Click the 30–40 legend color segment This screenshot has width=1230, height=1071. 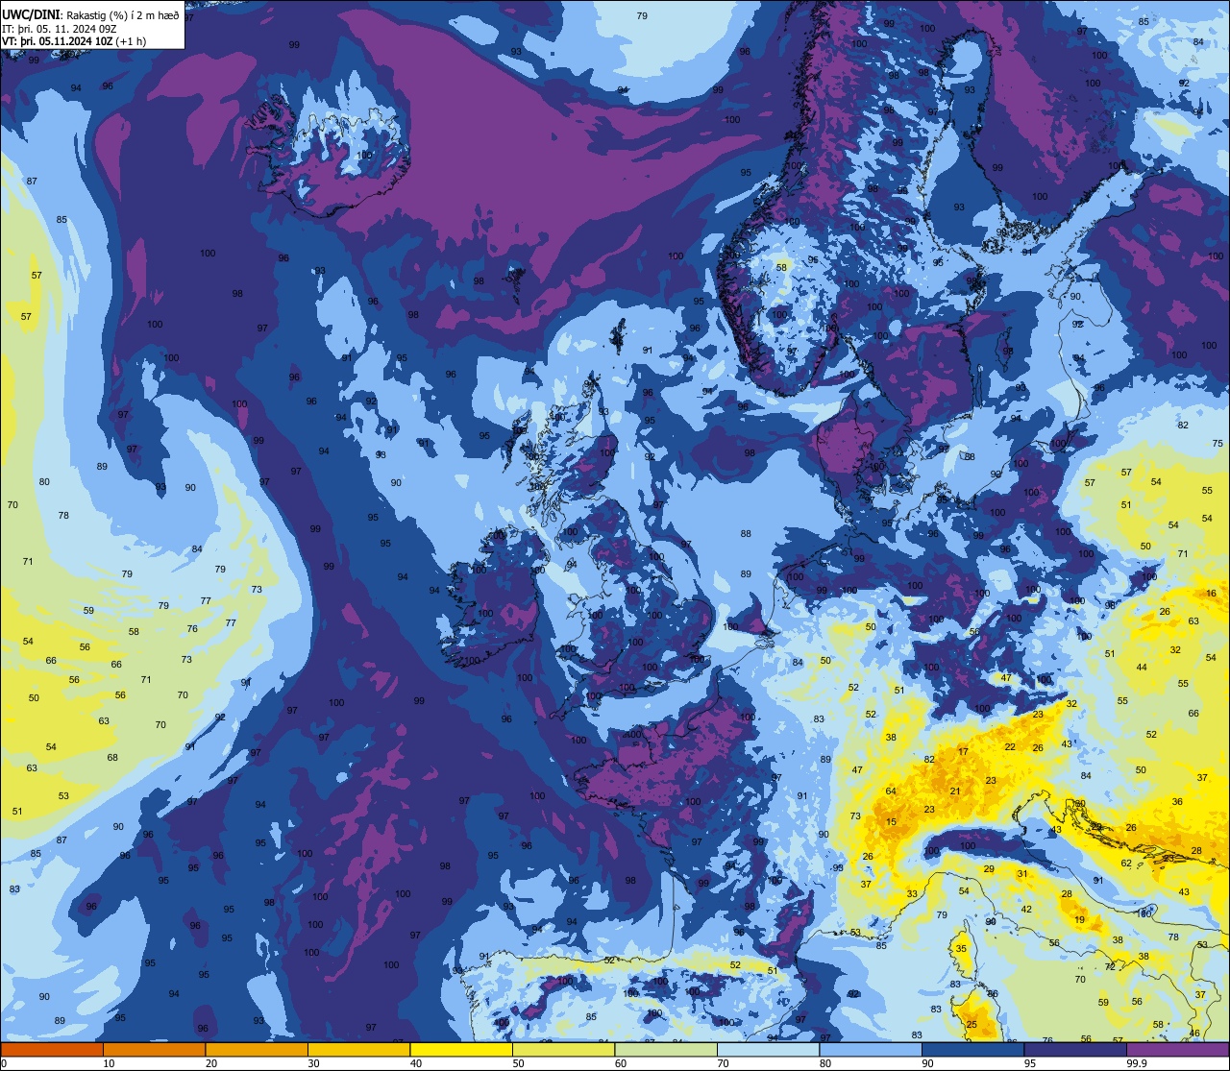(358, 1050)
